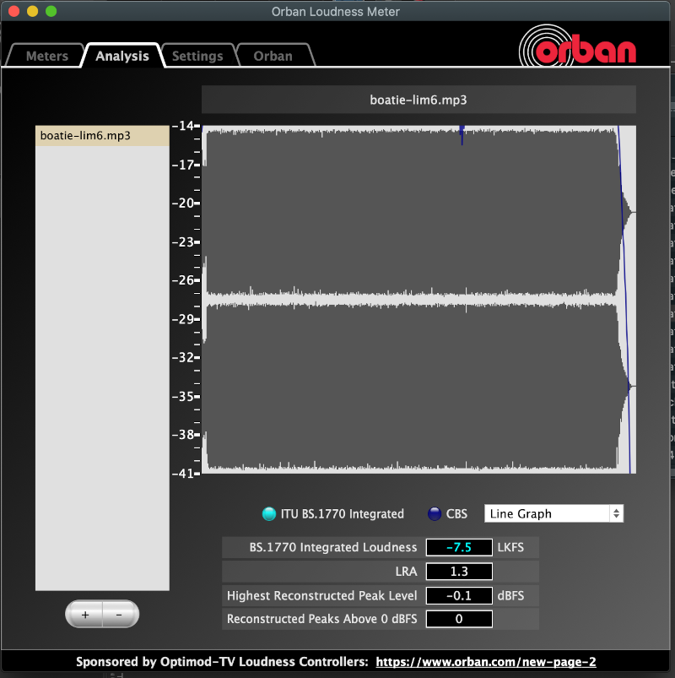The height and width of the screenshot is (678, 675).
Task: Select the CBS radio button
Action: click(x=435, y=513)
